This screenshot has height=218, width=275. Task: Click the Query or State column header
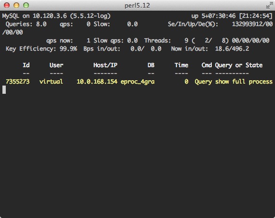[239, 65]
